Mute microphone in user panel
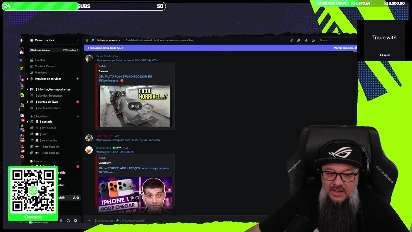The image size is (412, 232). click(x=61, y=221)
